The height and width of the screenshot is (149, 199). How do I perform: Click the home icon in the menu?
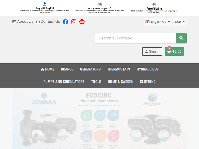(42, 69)
